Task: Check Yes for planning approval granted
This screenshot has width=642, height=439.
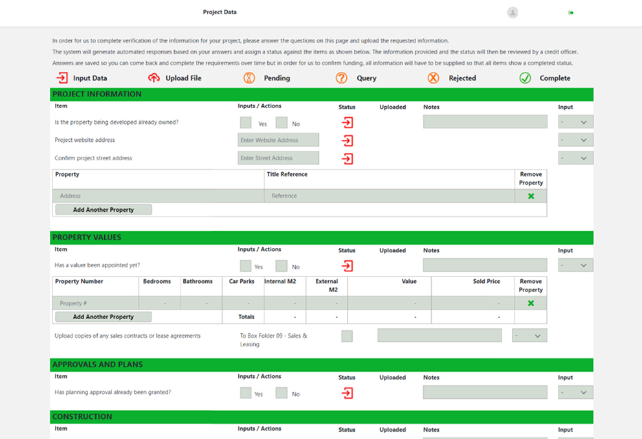Action: click(x=246, y=393)
